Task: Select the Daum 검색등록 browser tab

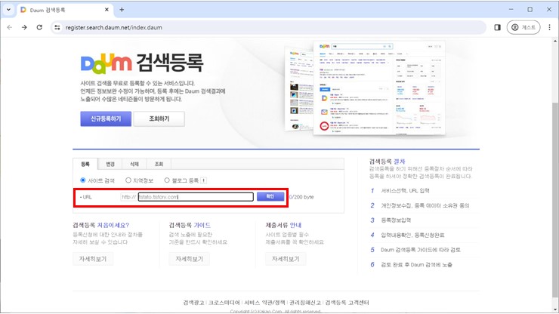Action: [x=64, y=10]
